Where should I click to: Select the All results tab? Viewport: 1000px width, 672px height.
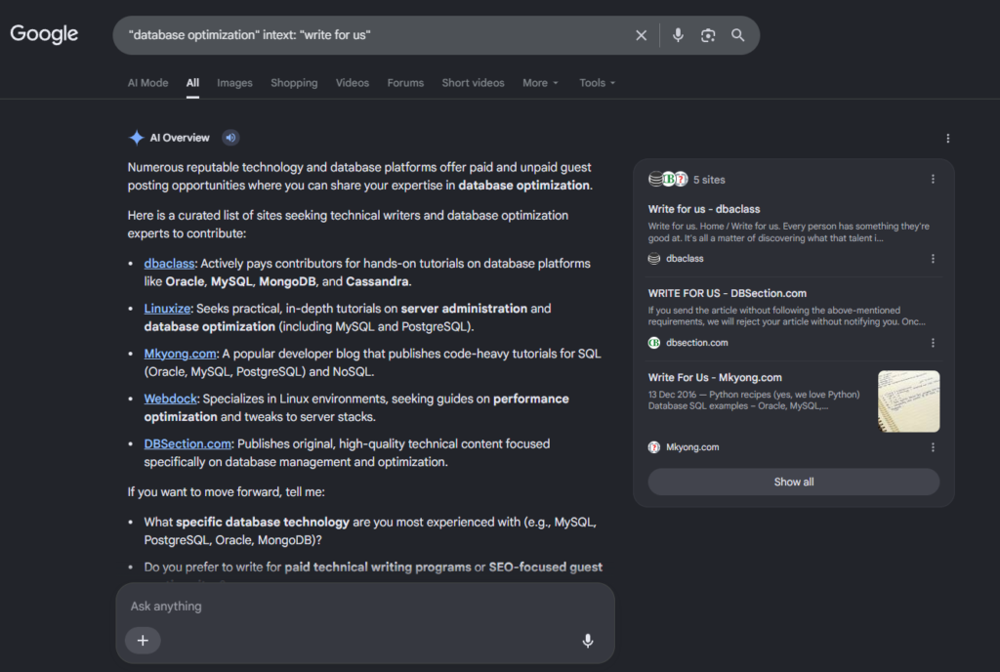192,83
